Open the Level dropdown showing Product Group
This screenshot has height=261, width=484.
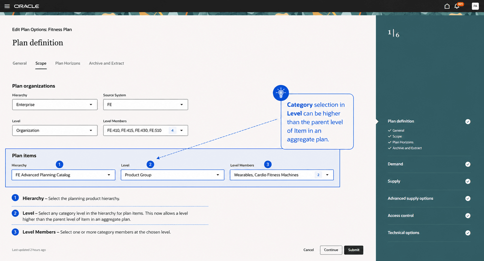(x=173, y=175)
